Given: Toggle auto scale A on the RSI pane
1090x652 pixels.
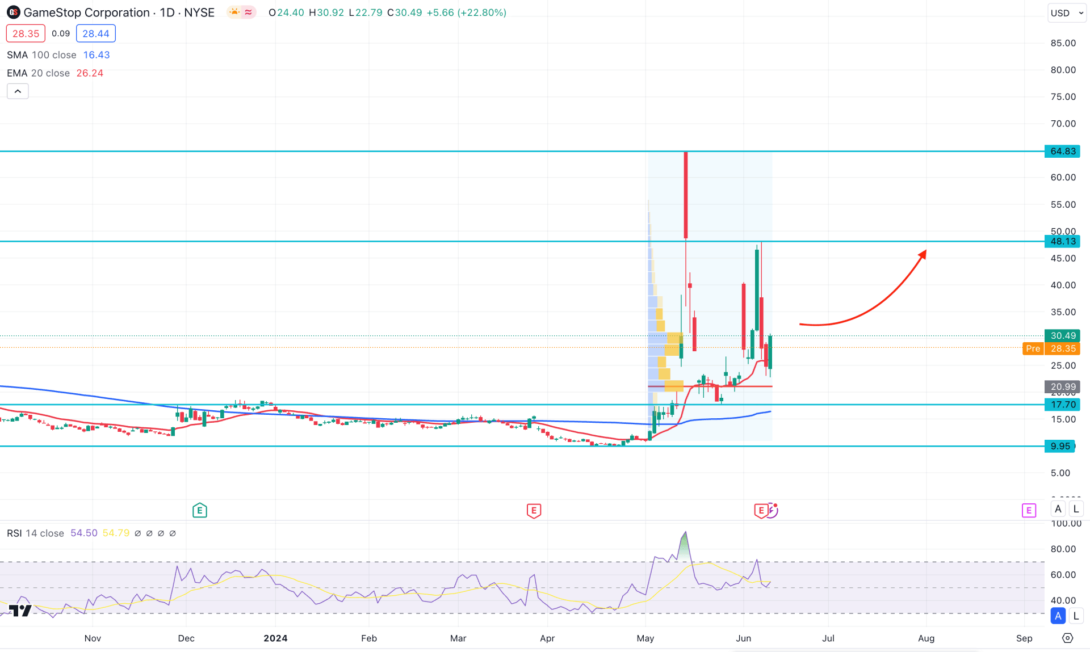Looking at the screenshot, I should (x=1058, y=616).
